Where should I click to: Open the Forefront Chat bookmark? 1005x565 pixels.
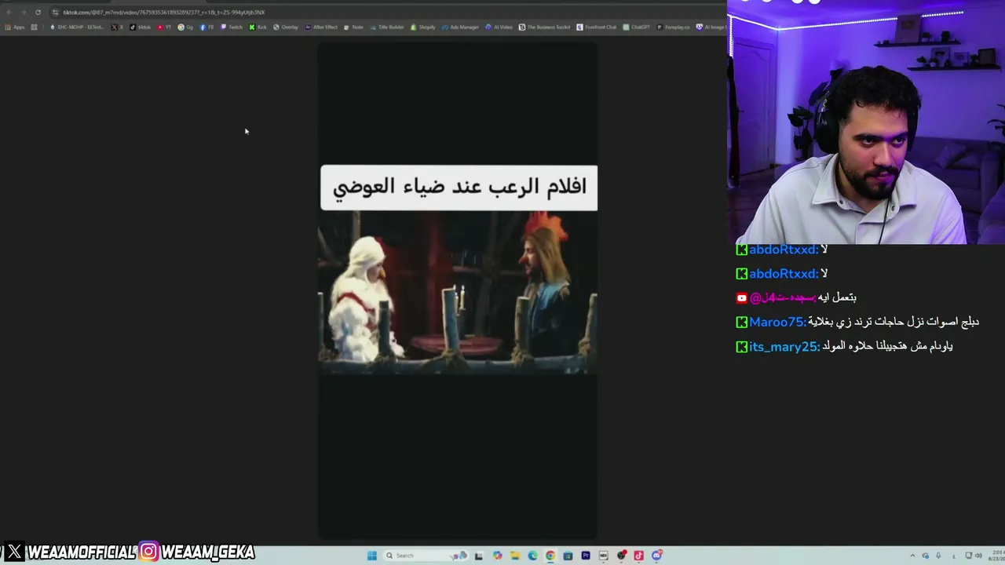597,27
